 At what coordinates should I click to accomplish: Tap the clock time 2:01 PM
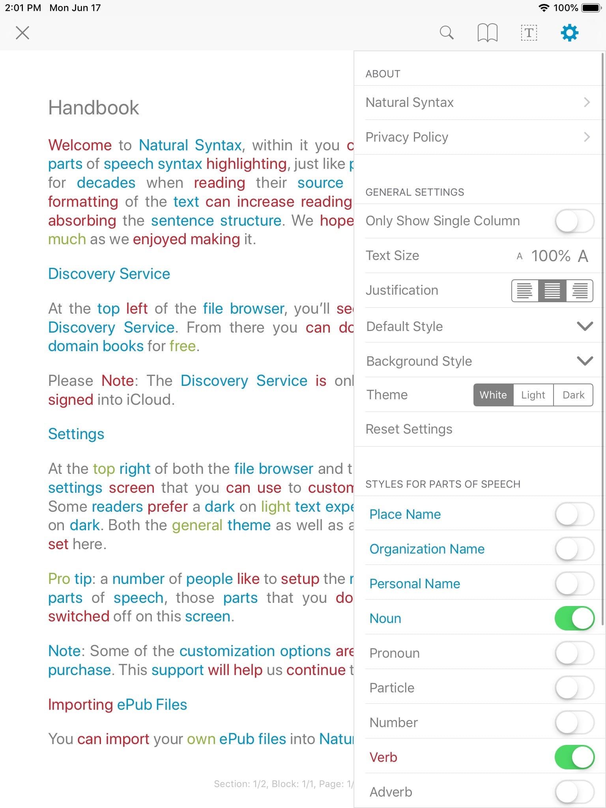[x=23, y=8]
